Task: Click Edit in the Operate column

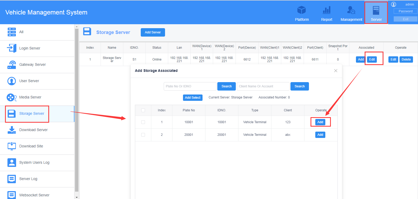Action: click(x=393, y=59)
